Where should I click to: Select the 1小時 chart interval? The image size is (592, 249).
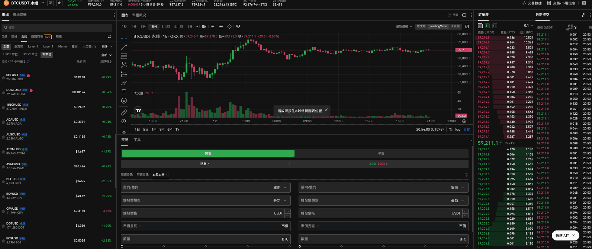165,27
